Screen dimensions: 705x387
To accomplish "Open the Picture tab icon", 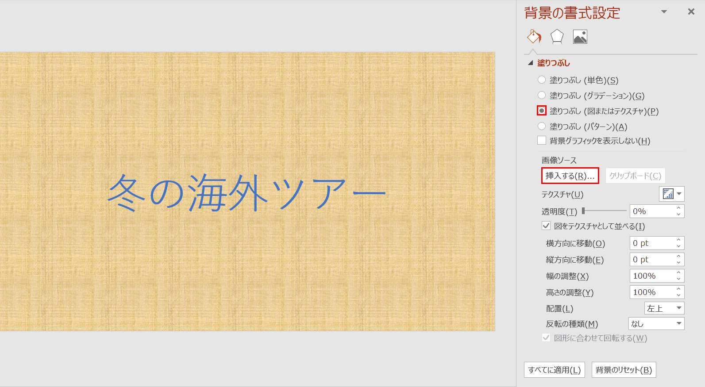I will 580,37.
